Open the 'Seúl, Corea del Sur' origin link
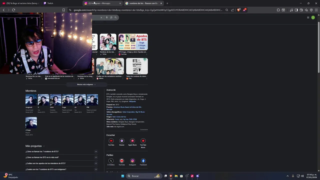Screen dimensions: 320x180 click(119, 117)
